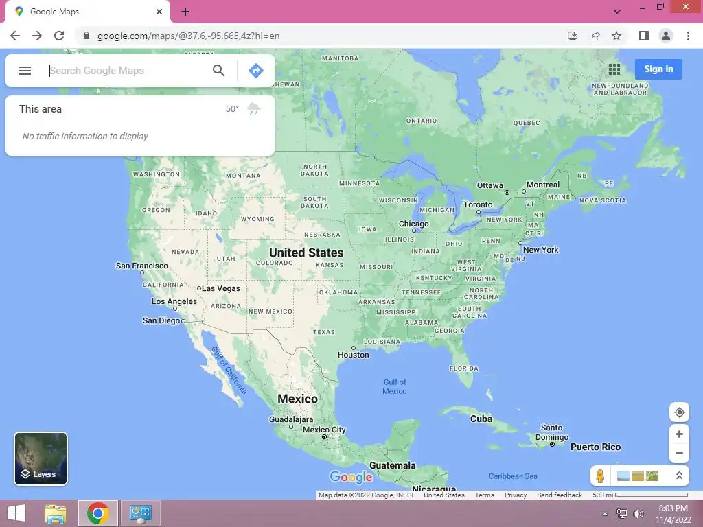
Task: Click the install app icon in address bar
Action: (573, 36)
